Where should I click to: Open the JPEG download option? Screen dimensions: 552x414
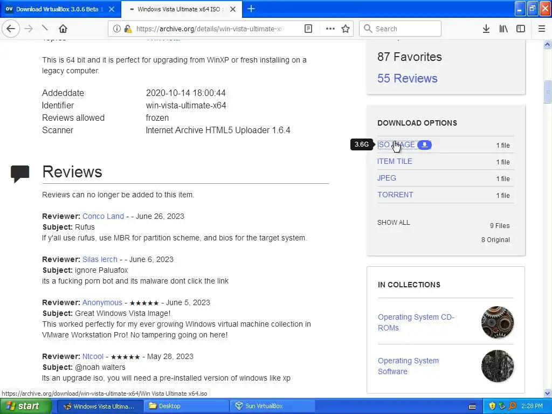pyautogui.click(x=387, y=178)
